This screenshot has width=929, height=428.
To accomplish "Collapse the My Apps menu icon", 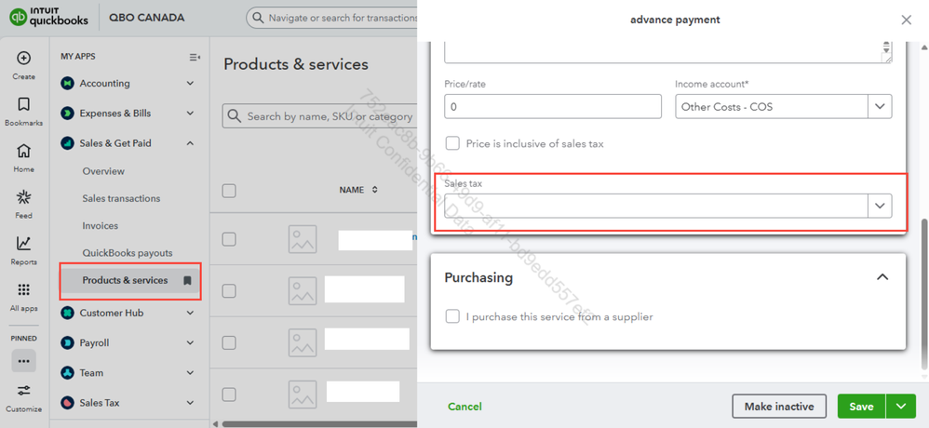I will point(195,57).
